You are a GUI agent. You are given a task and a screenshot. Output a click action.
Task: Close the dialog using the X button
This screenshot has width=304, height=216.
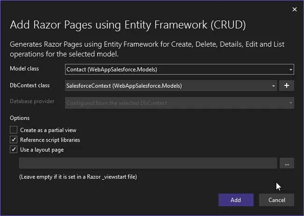(x=294, y=9)
